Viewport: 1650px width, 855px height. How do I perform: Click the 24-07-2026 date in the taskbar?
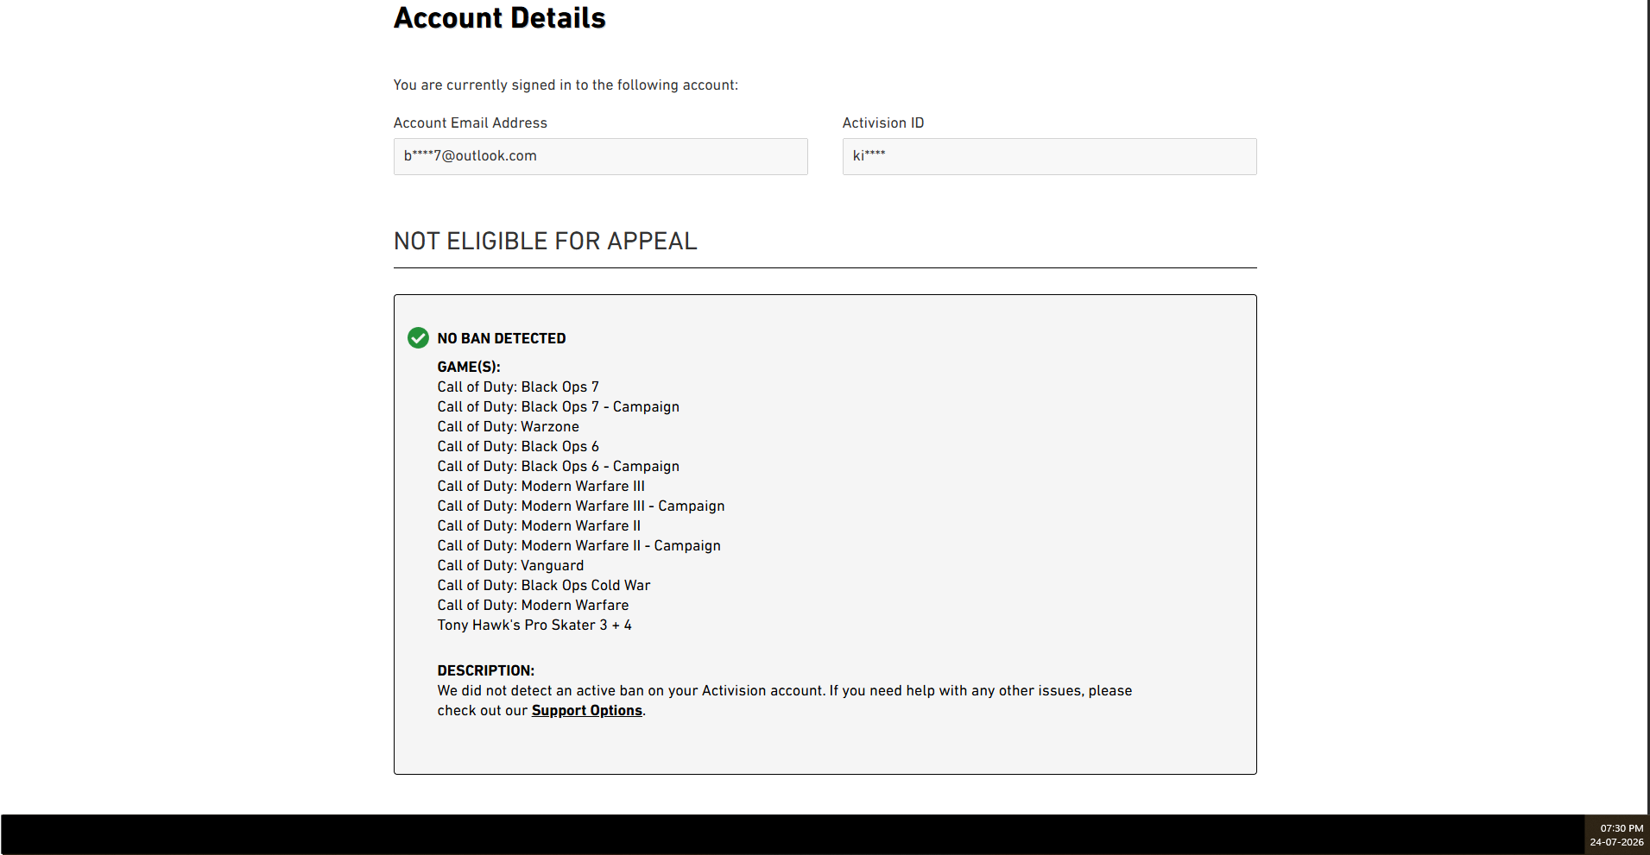(x=1617, y=842)
